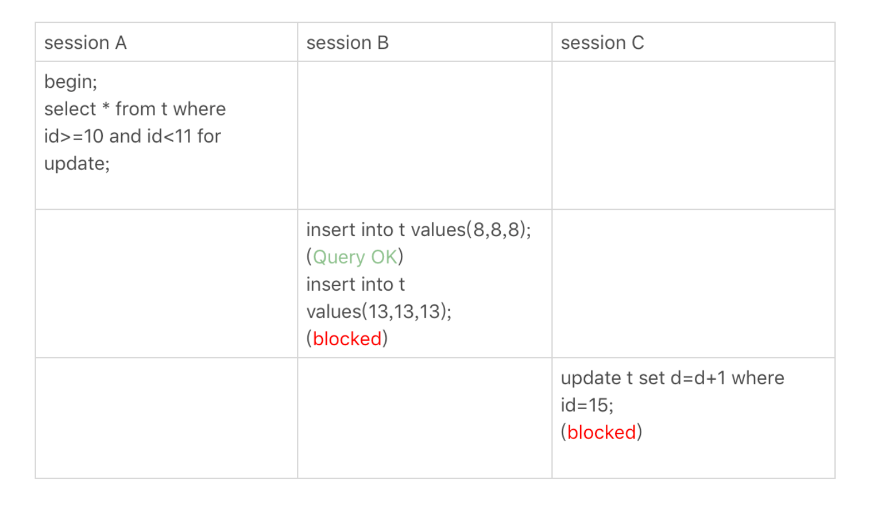Click the id=15; text
This screenshot has width=889, height=509.
pos(587,405)
